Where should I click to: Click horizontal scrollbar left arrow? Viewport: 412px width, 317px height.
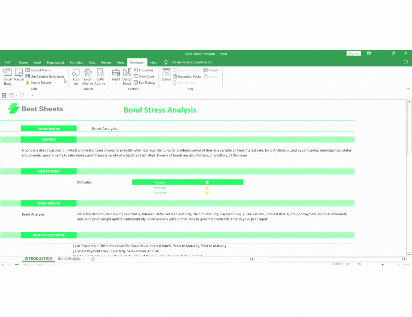click(252, 259)
